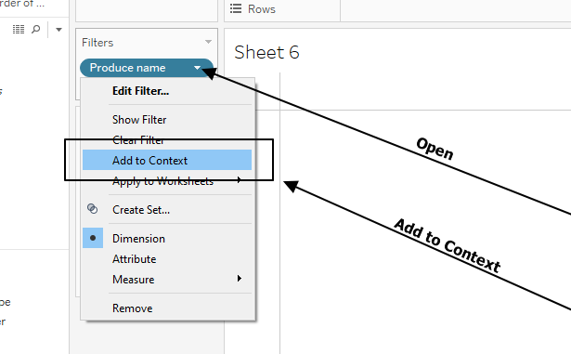Click the view data grid icon
This screenshot has height=354, width=571.
click(x=19, y=29)
